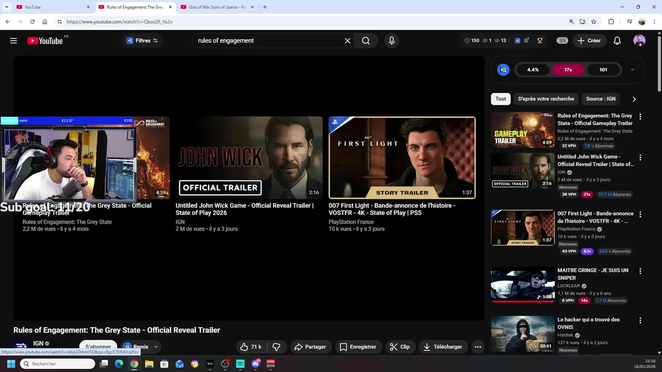The width and height of the screenshot is (662, 372).
Task: Select Source : IGN chip
Action: click(x=600, y=99)
